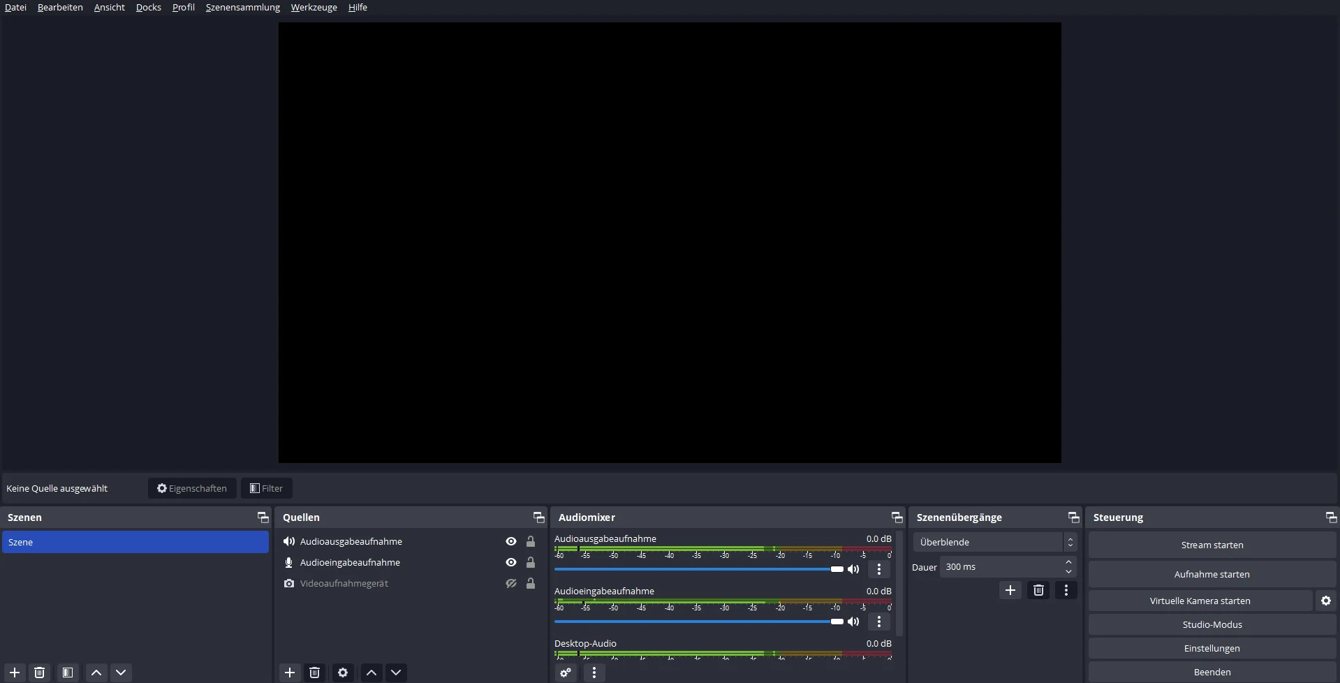Show the Videoaufnahmegerät source
This screenshot has width=1340, height=683.
[x=511, y=583]
